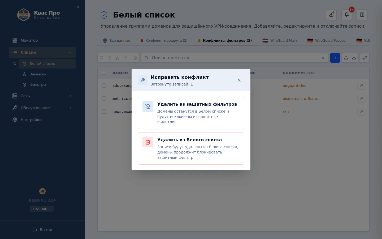
Task: Open notifications bell icon
Action: tap(347, 15)
